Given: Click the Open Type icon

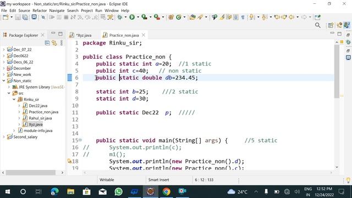Looking at the screenshot, I should click(193, 17).
